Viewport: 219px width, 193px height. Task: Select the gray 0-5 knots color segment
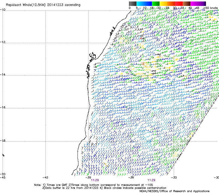133,4
